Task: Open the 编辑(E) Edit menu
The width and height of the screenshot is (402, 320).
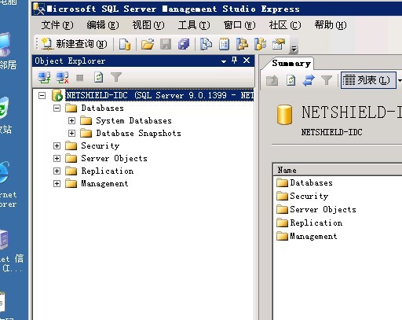Action: point(103,25)
